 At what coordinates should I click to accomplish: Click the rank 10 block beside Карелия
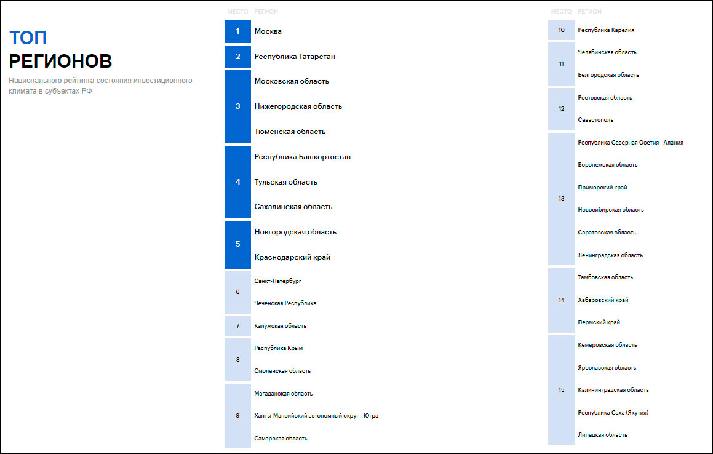pyautogui.click(x=561, y=30)
